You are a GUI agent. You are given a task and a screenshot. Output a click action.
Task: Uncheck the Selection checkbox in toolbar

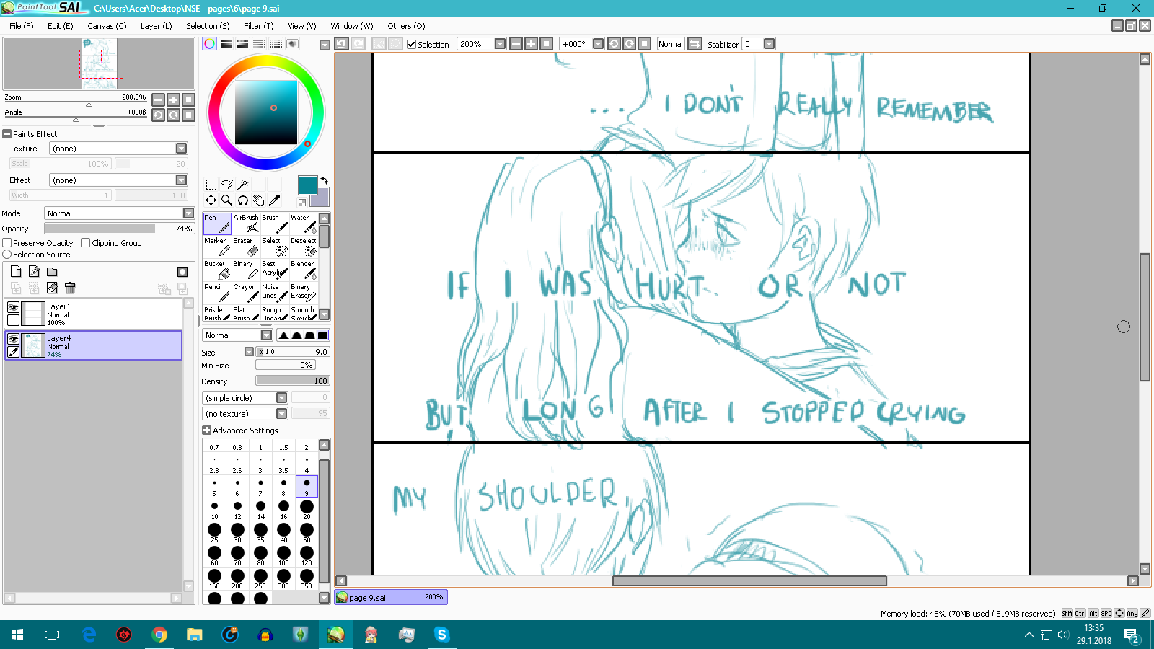[x=412, y=45]
